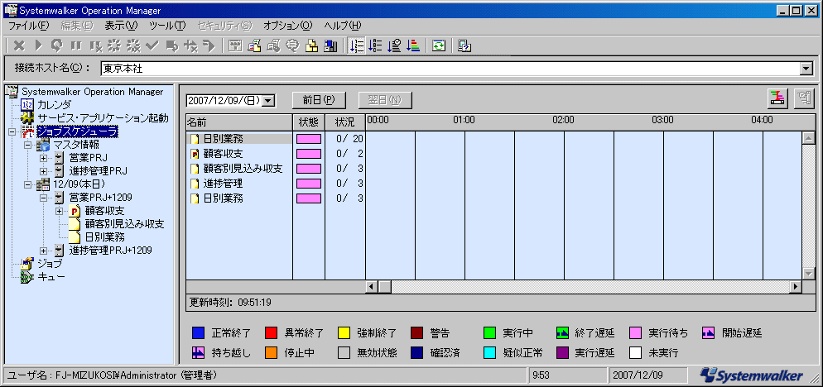Sort by clock/time order icon
This screenshot has width=823, height=387.
(394, 46)
